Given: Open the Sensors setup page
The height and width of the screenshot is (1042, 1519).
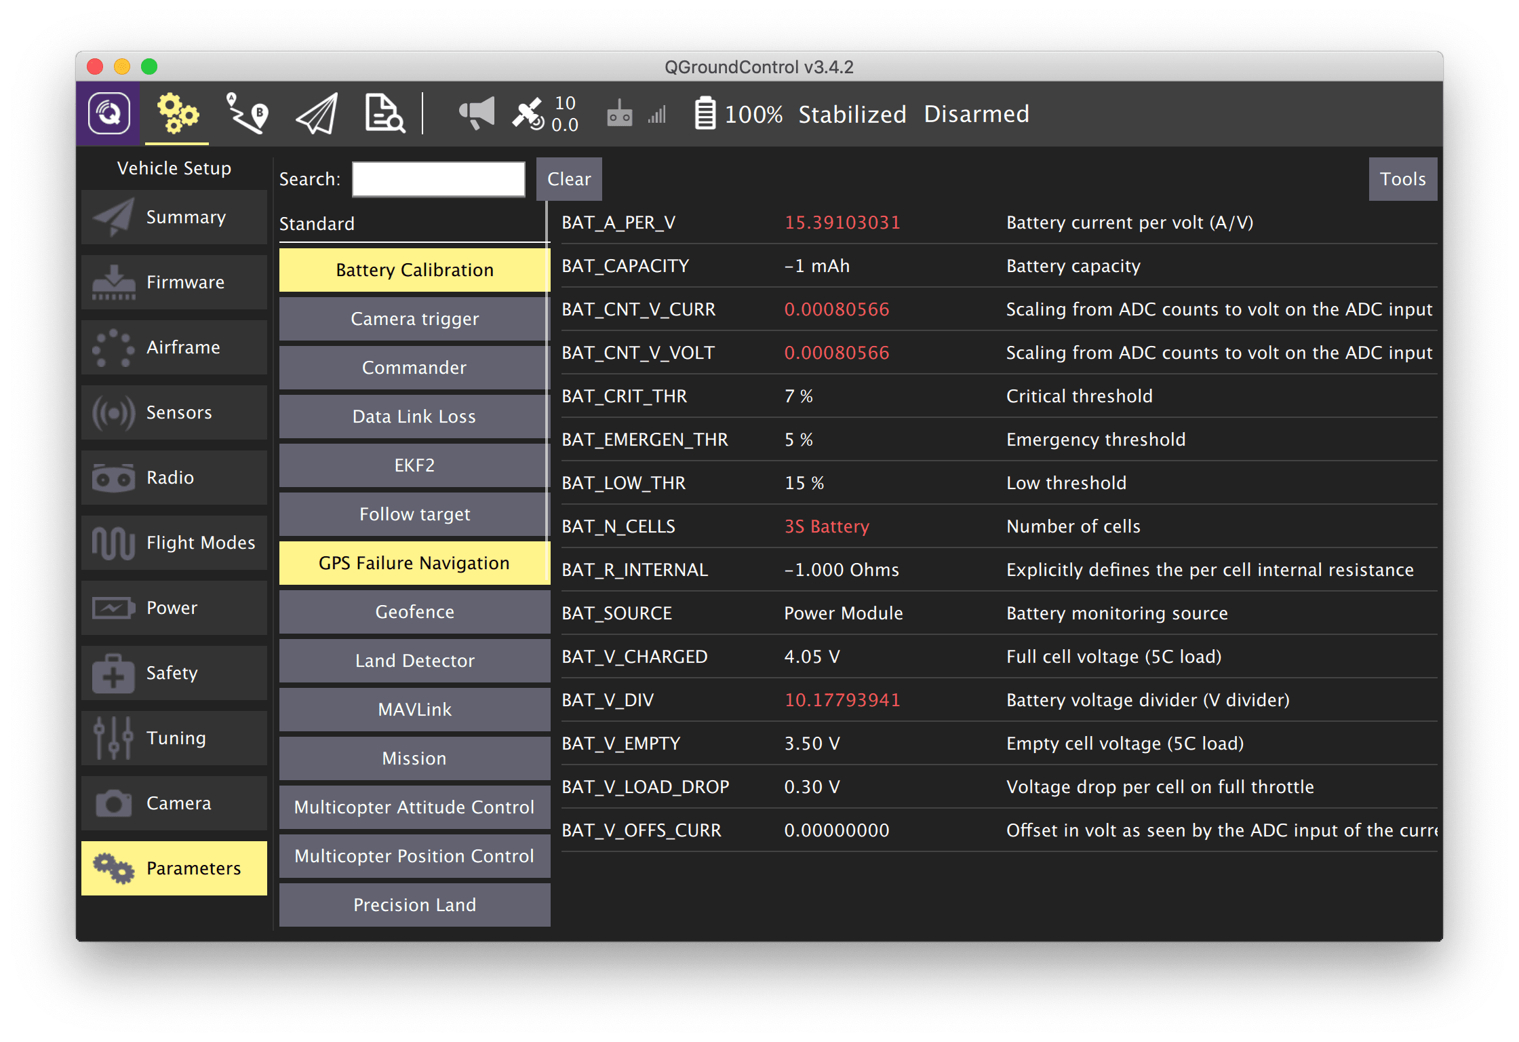Looking at the screenshot, I should tap(174, 412).
